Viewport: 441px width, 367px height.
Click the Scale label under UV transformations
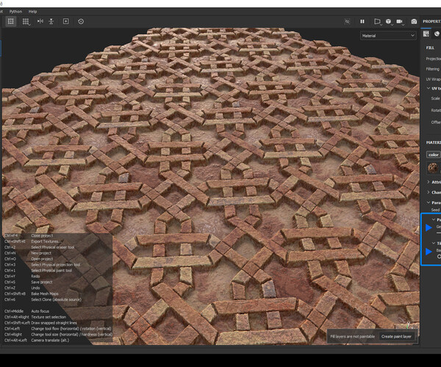pos(435,98)
